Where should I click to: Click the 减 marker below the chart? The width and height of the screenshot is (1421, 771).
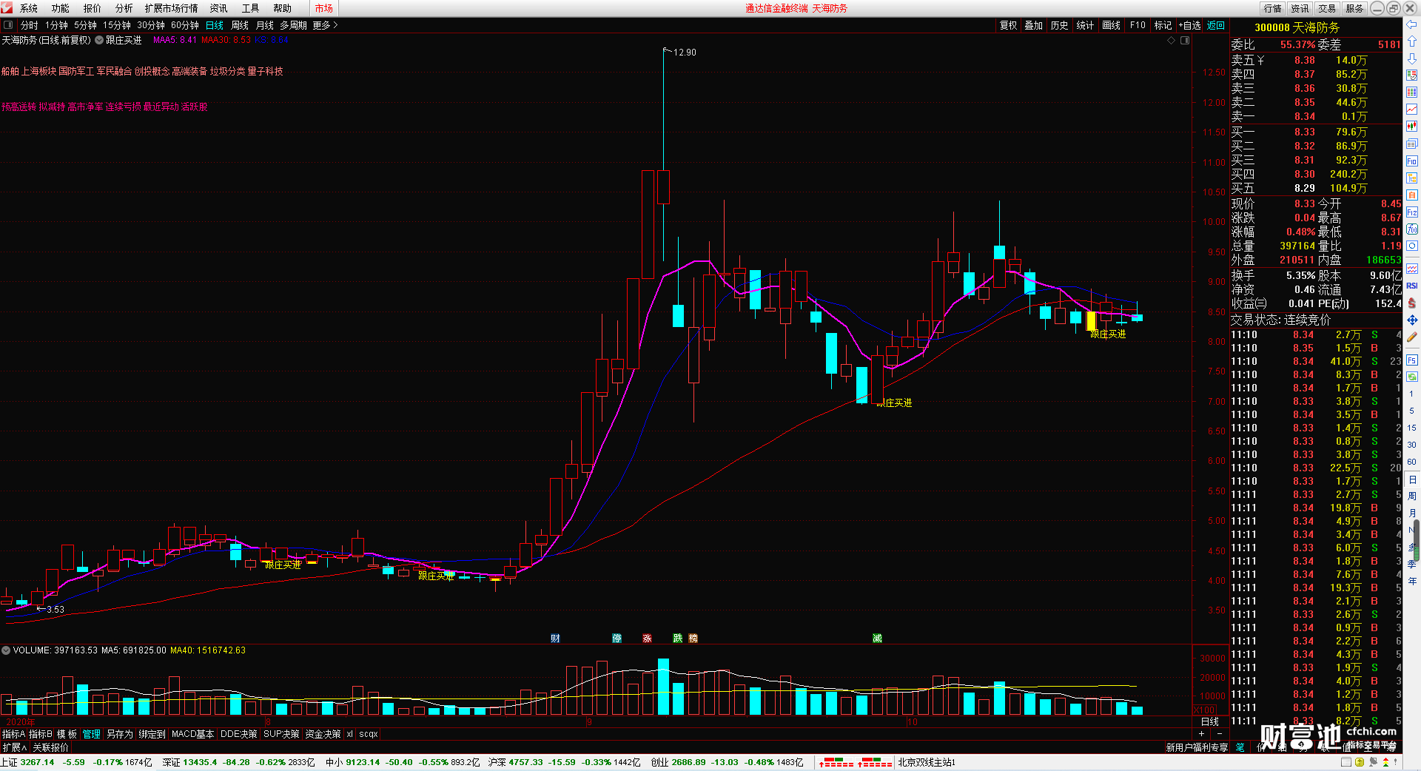[x=877, y=638]
